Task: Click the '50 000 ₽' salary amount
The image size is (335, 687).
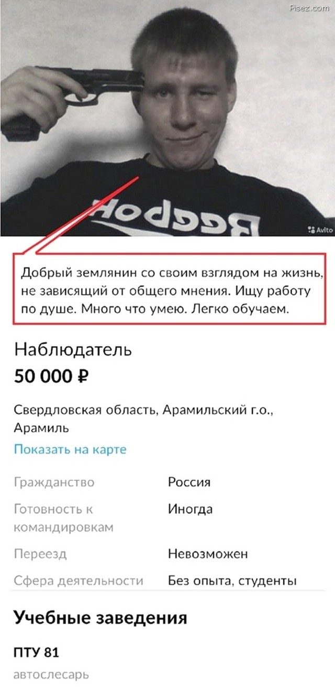Action: (x=51, y=376)
